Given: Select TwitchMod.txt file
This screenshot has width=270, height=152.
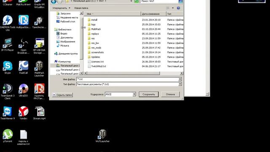Looking at the screenshot, I should click(x=98, y=66).
